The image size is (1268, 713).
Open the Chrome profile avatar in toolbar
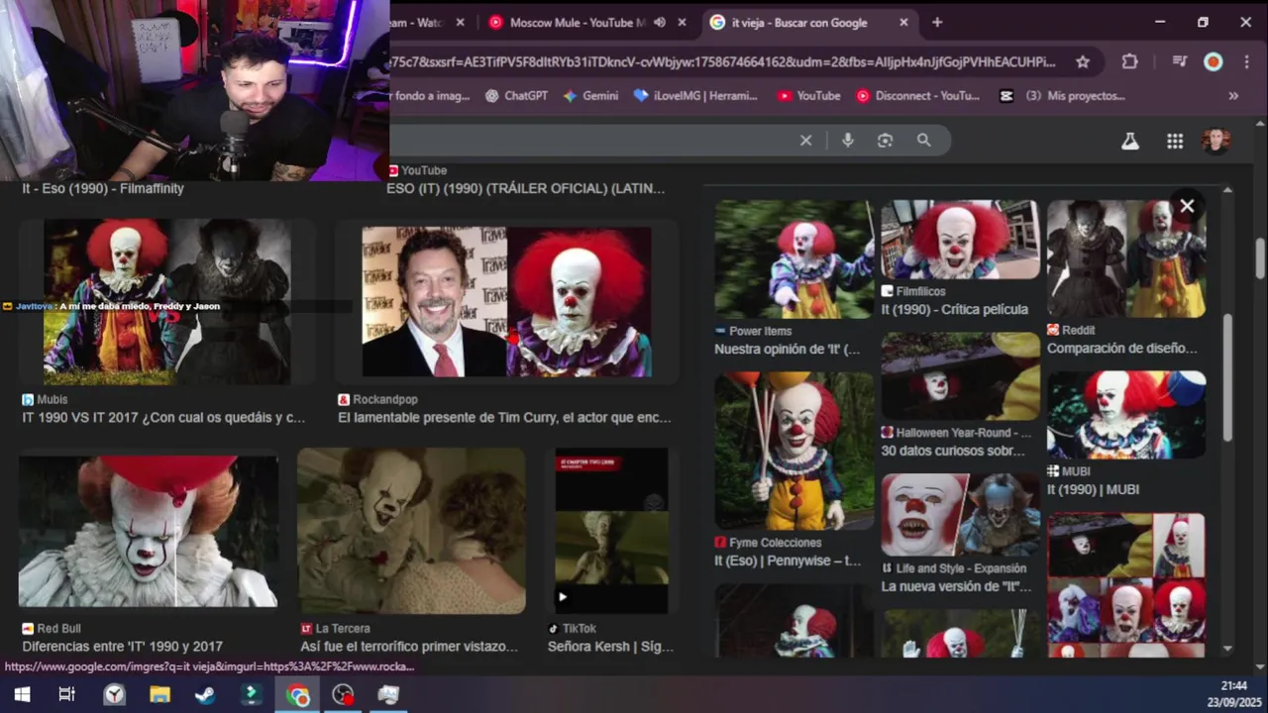(x=1213, y=61)
